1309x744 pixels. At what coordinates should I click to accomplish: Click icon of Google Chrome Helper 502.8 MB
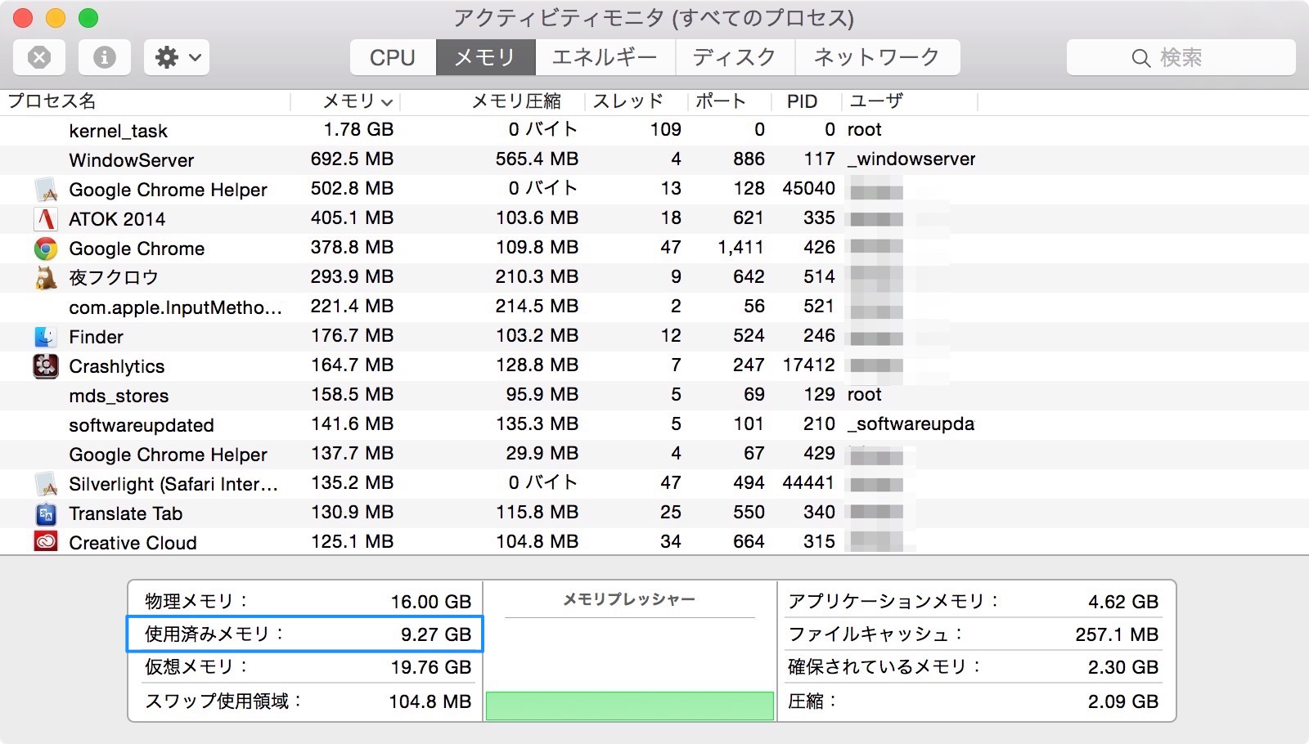tap(46, 189)
